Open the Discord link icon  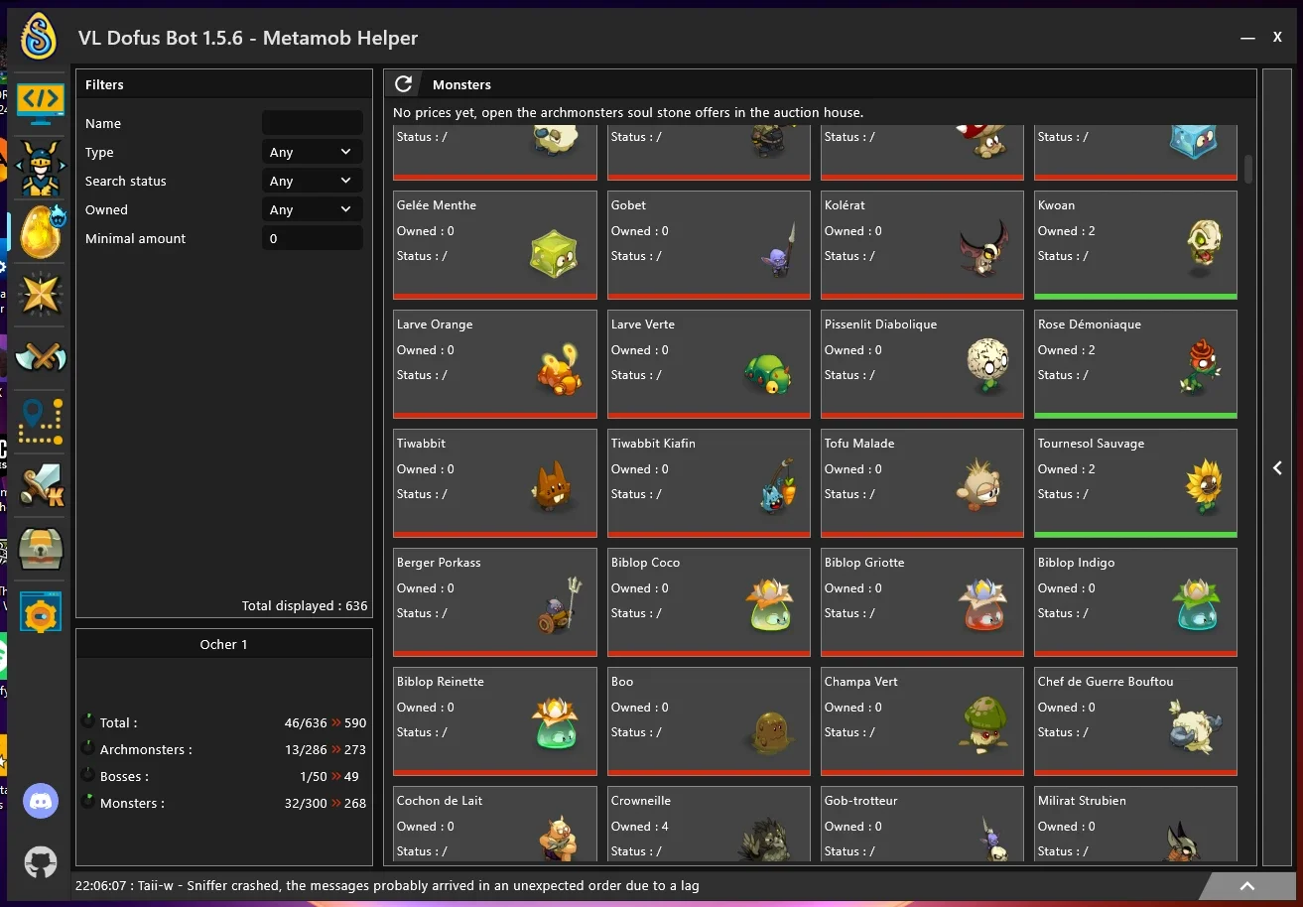(41, 801)
